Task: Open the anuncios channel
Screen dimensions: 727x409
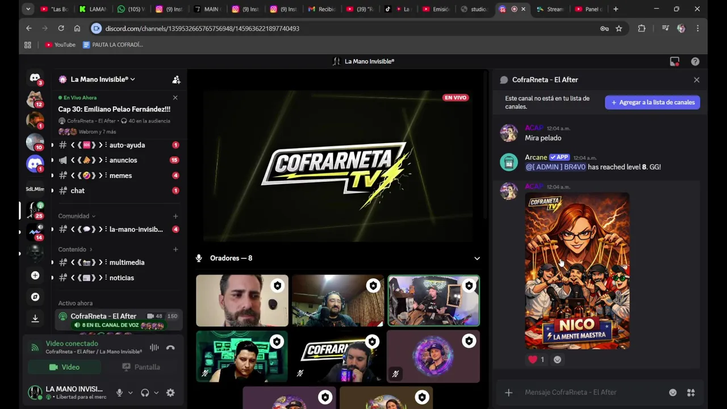Action: [x=118, y=160]
